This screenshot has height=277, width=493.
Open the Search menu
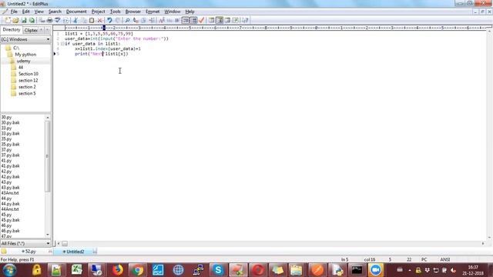click(55, 12)
